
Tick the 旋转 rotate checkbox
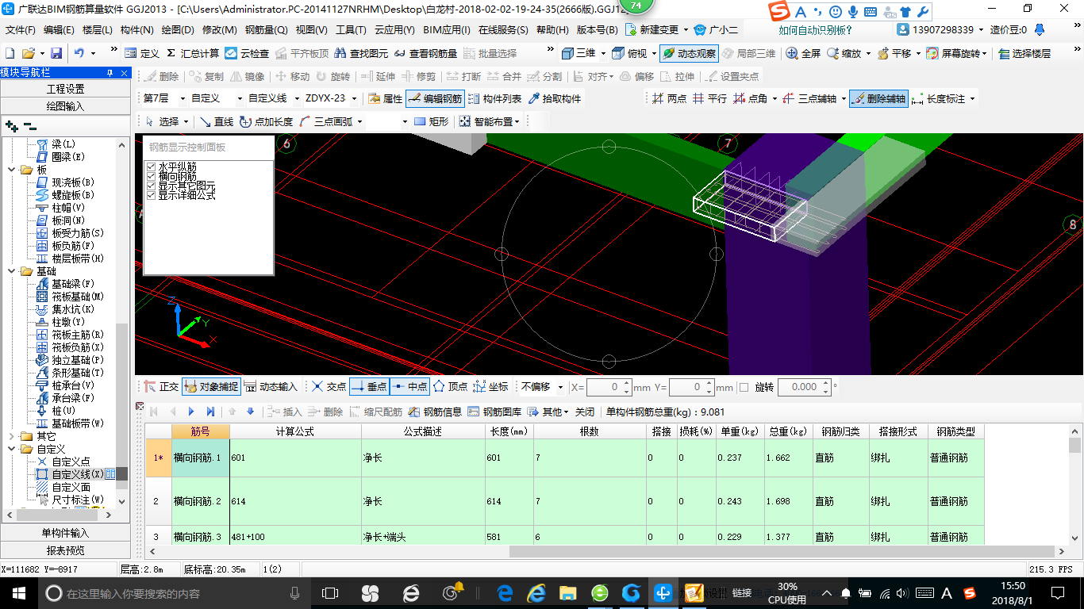744,387
